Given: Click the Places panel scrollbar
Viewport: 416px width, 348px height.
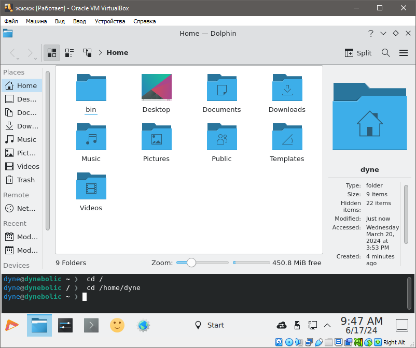Looking at the screenshot, I should coord(48,150).
